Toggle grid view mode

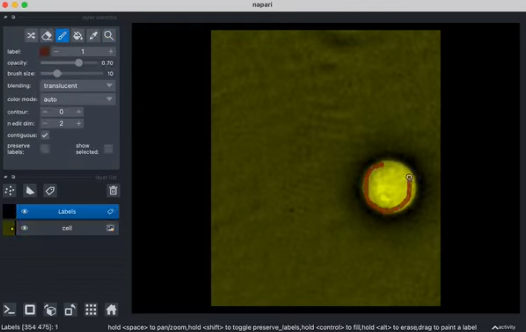coord(91,309)
